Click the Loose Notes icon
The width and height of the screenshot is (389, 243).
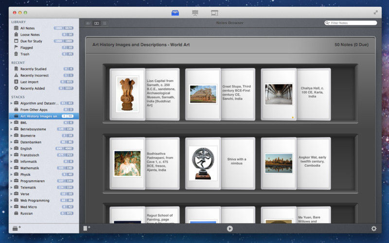[16, 34]
